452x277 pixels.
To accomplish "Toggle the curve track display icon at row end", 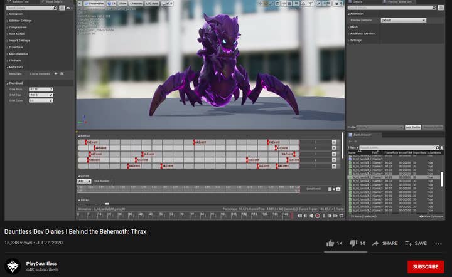I will [338, 189].
